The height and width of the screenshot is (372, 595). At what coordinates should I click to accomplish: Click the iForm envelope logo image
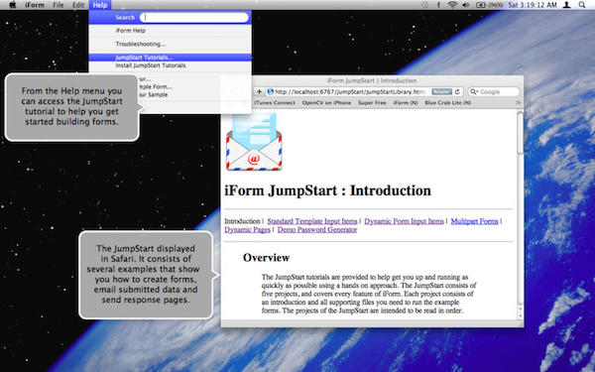pyautogui.click(x=254, y=142)
